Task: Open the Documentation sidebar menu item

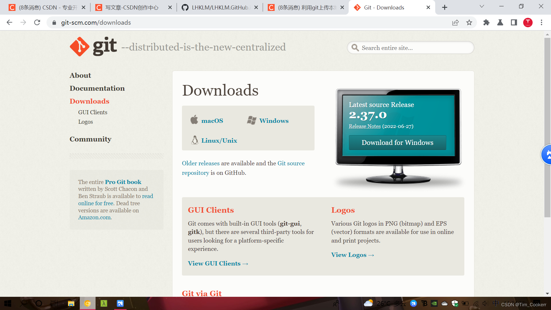Action: point(97,88)
